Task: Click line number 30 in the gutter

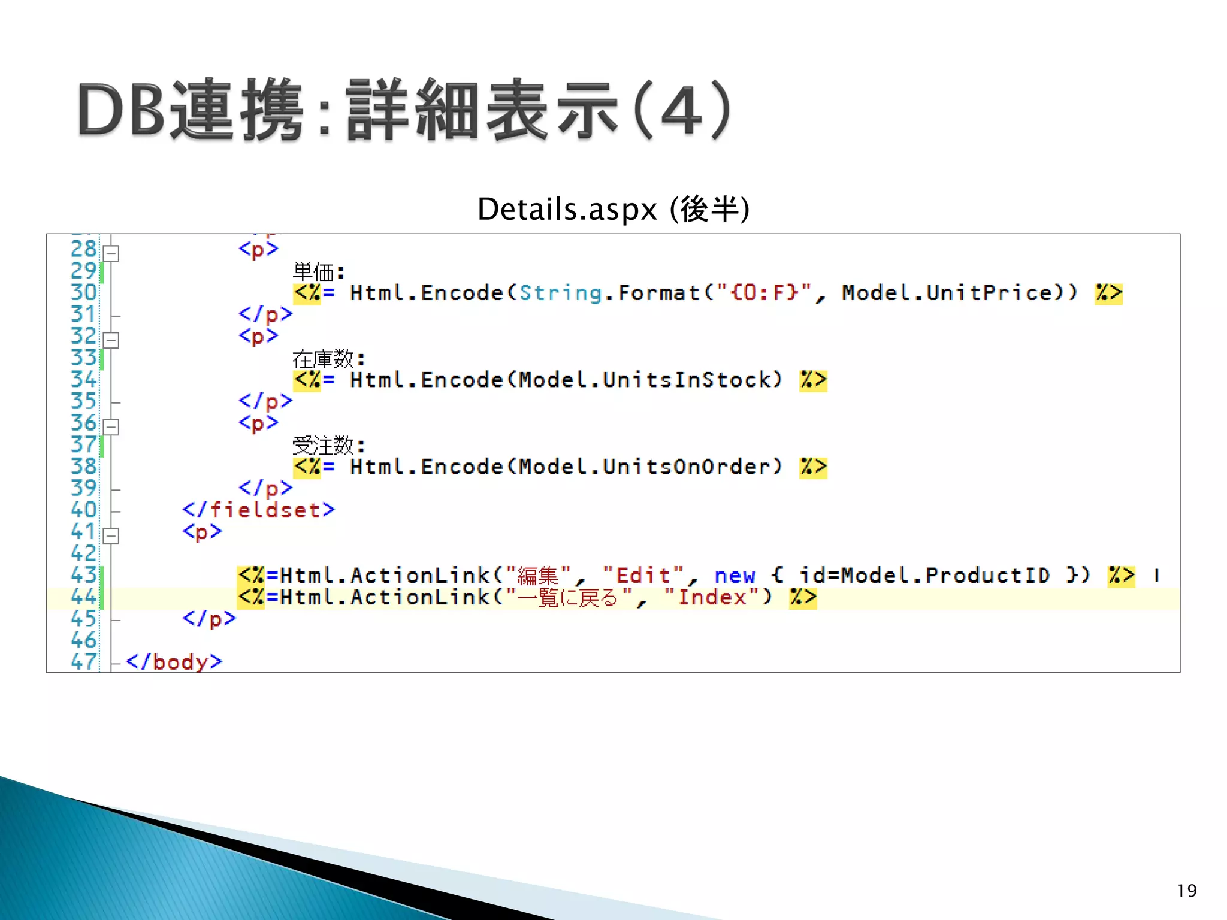Action: [83, 292]
